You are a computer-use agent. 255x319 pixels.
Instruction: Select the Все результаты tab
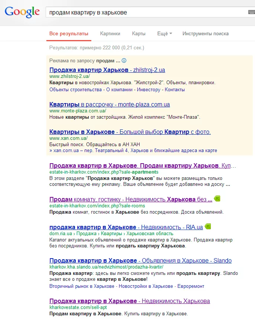pyautogui.click(x=69, y=33)
